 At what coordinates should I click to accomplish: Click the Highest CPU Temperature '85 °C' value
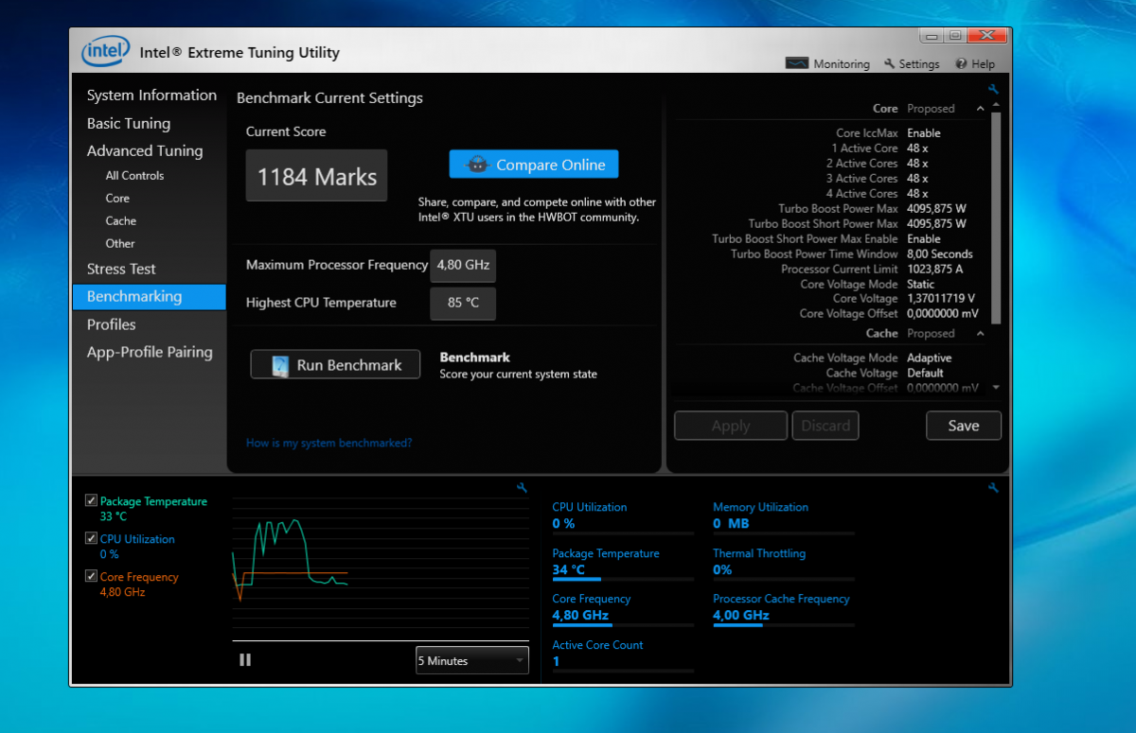[463, 304]
